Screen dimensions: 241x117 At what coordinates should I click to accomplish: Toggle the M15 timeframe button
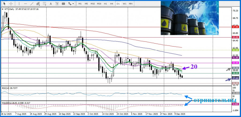tap(93, 3)
